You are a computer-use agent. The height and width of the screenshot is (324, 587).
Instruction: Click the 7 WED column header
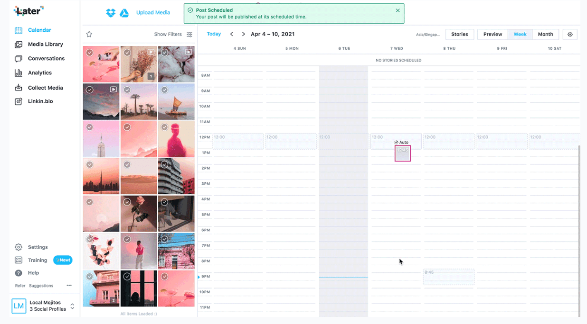397,49
